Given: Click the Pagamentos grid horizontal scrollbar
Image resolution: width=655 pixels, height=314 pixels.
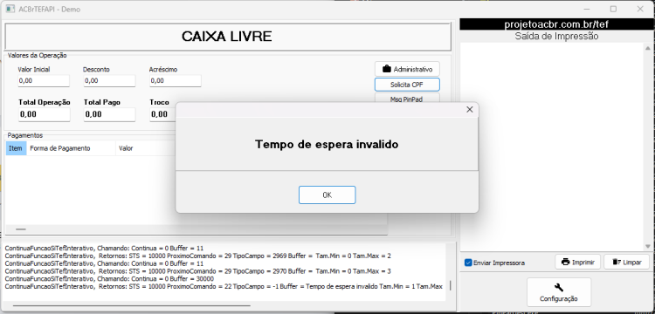Looking at the screenshot, I should click(21, 229).
